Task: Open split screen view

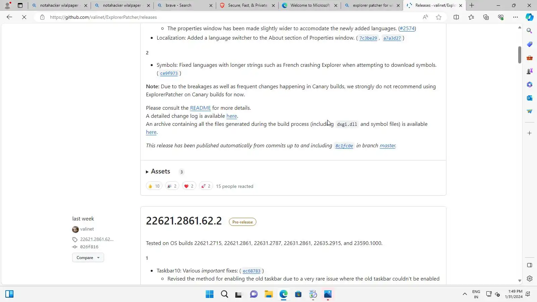Action: point(456,17)
